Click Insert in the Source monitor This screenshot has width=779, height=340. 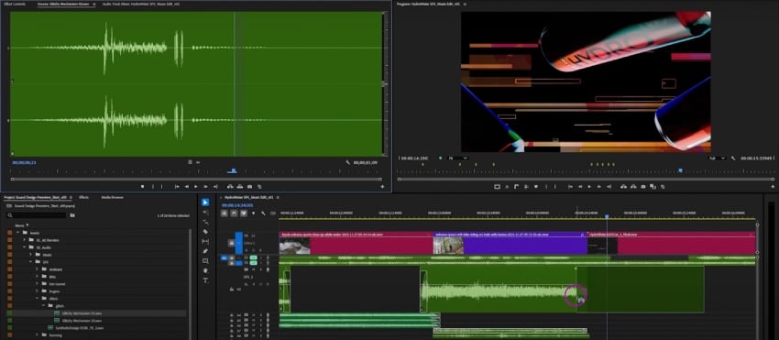click(230, 186)
